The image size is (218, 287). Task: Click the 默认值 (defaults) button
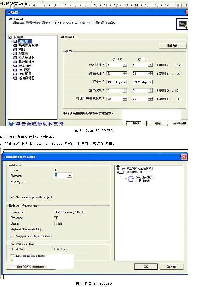(172, 46)
